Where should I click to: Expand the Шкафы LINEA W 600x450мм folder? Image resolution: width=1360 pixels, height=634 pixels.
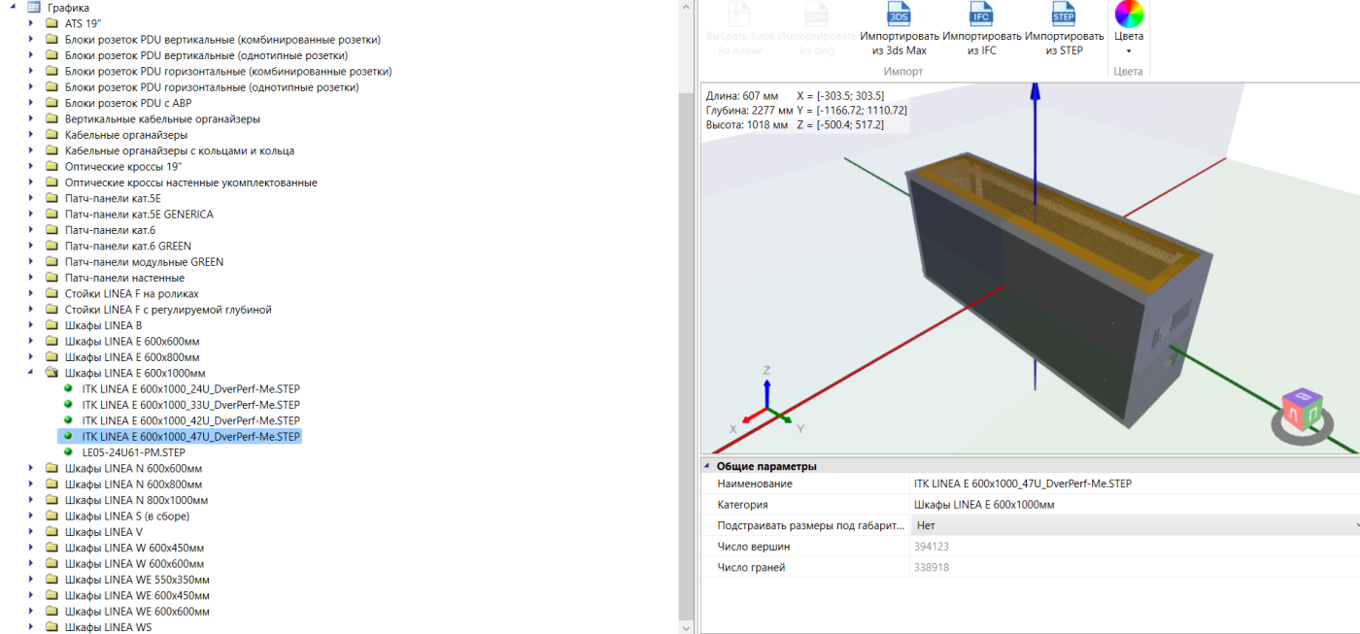[30, 548]
